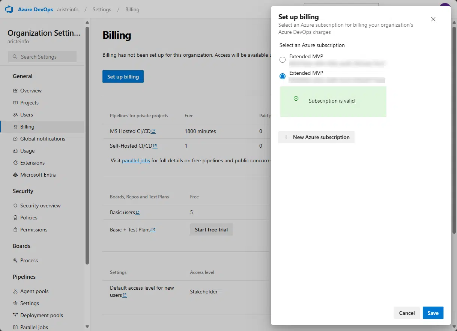Open the parallel jobs link
The width and height of the screenshot is (457, 331).
click(136, 160)
